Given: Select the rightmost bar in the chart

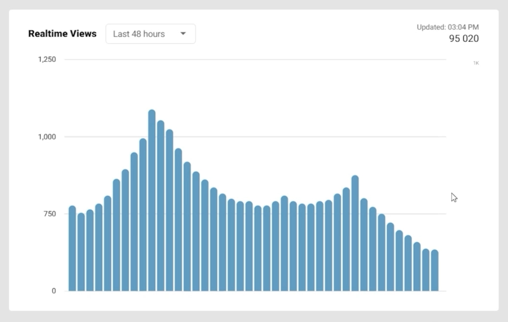Looking at the screenshot, I should pos(435,270).
